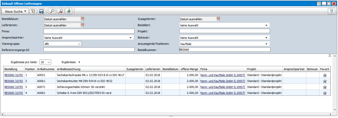Start search with the magnifier icon
Image resolution: width=338 pixels, height=118 pixels.
click(x=52, y=11)
